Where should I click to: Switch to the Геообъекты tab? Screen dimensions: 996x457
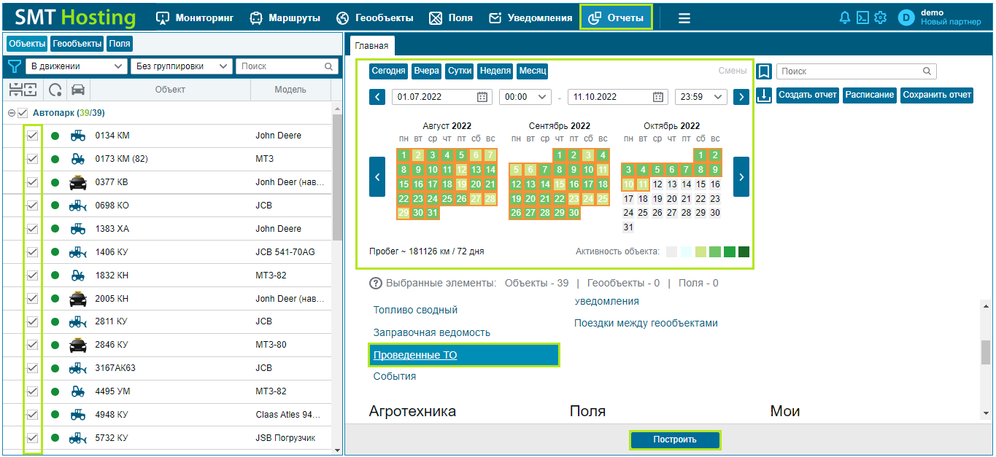[x=77, y=44]
